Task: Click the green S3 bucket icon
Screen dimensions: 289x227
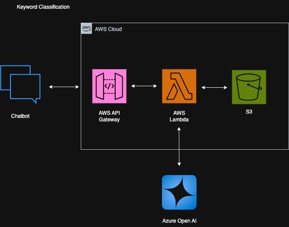Action: pyautogui.click(x=248, y=86)
